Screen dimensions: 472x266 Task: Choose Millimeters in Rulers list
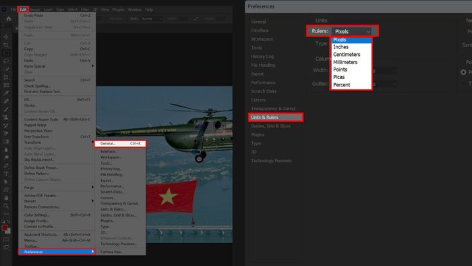click(351, 62)
